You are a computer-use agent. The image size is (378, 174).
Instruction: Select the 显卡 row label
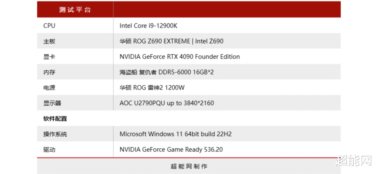click(x=49, y=57)
